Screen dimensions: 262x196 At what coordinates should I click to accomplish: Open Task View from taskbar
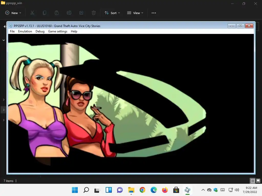(x=97, y=190)
